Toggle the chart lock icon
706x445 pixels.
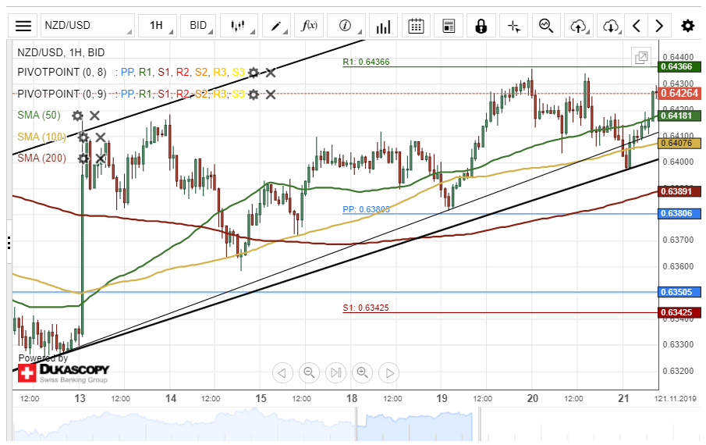click(x=481, y=26)
